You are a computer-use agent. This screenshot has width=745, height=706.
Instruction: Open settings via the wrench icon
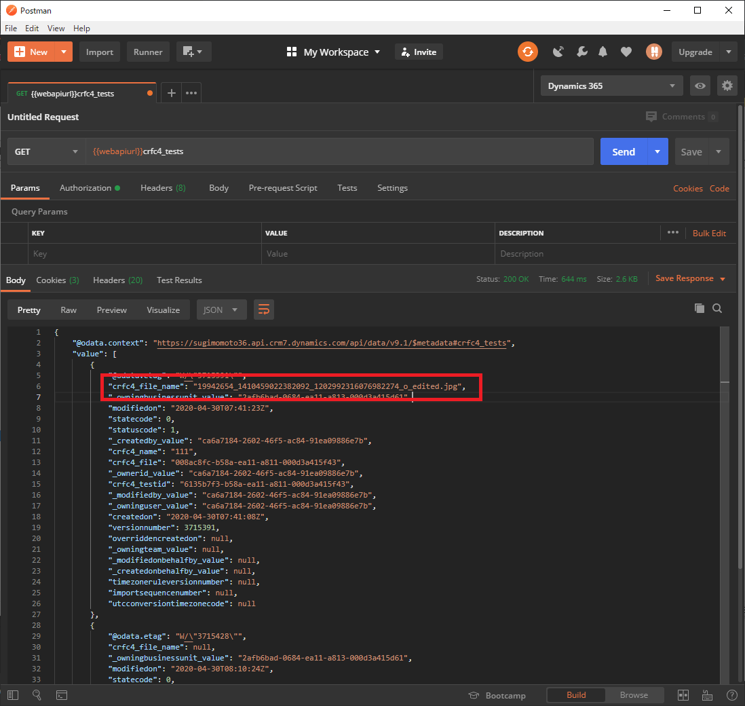[581, 52]
